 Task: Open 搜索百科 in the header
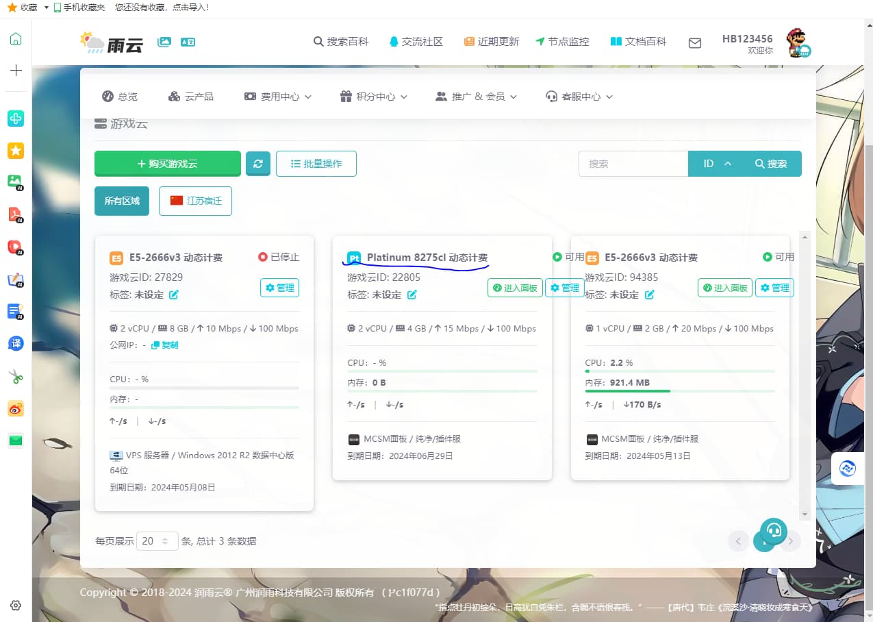pos(341,42)
